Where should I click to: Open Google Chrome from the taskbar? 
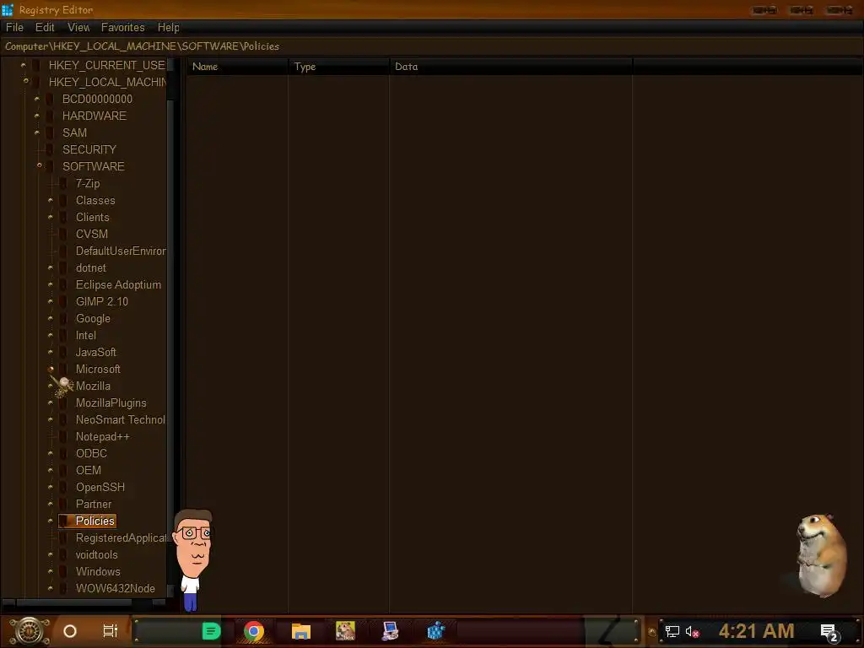(x=253, y=631)
